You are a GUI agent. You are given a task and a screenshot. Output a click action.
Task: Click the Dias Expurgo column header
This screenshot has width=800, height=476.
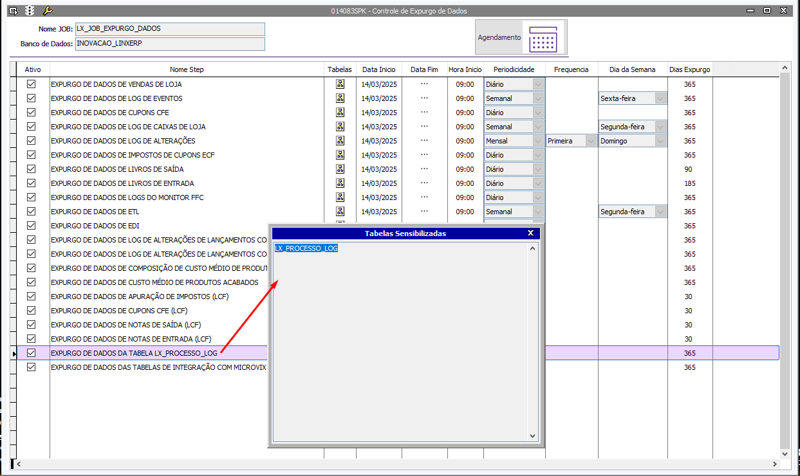click(689, 69)
